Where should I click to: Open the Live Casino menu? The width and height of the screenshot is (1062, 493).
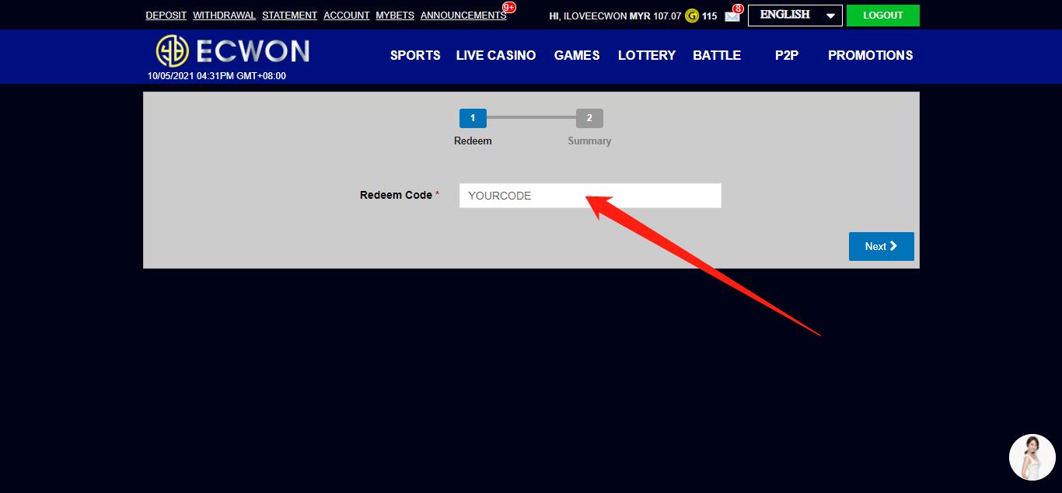[495, 55]
